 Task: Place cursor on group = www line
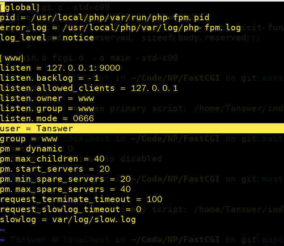[29, 139]
